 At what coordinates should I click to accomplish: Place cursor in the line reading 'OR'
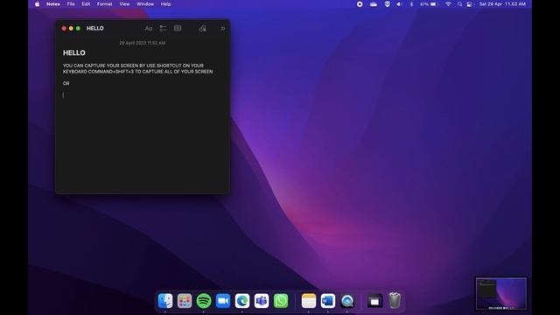point(66,83)
